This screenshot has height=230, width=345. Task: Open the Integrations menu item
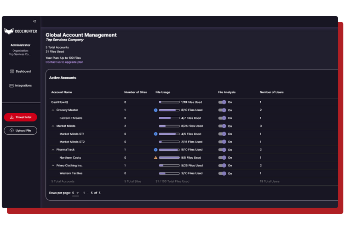point(20,86)
